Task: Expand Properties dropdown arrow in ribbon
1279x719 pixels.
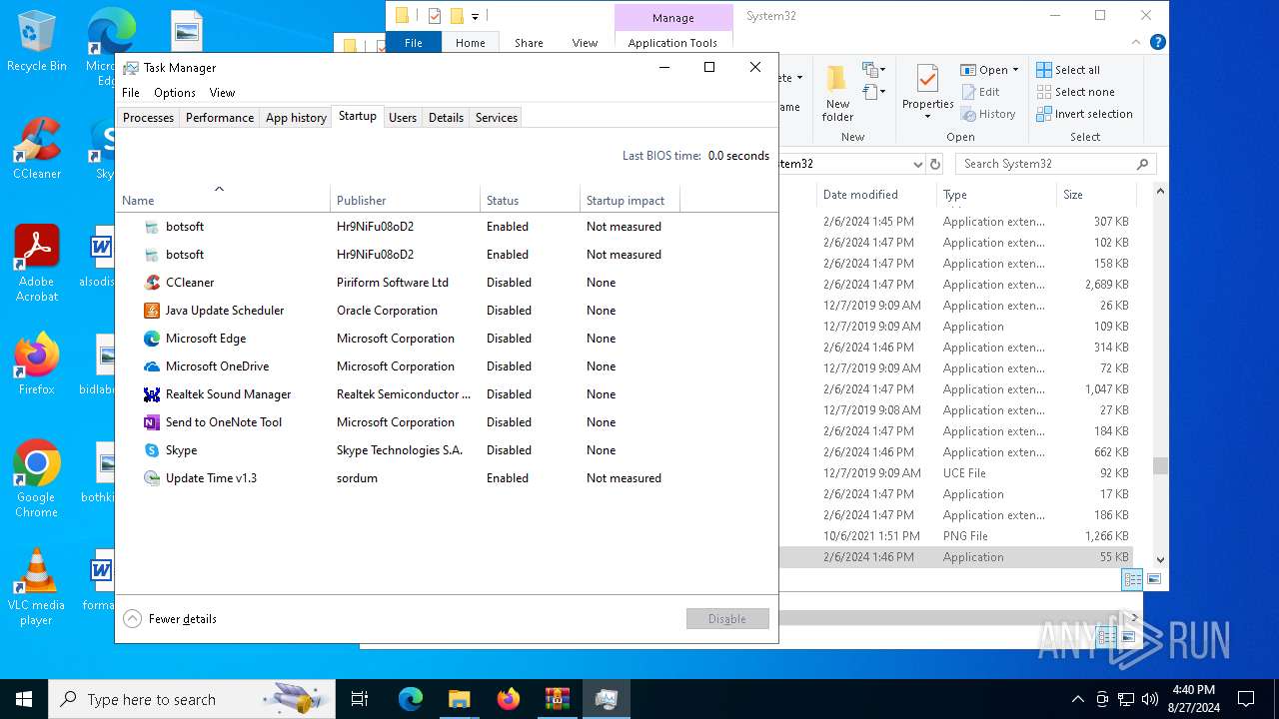Action: coord(927,117)
